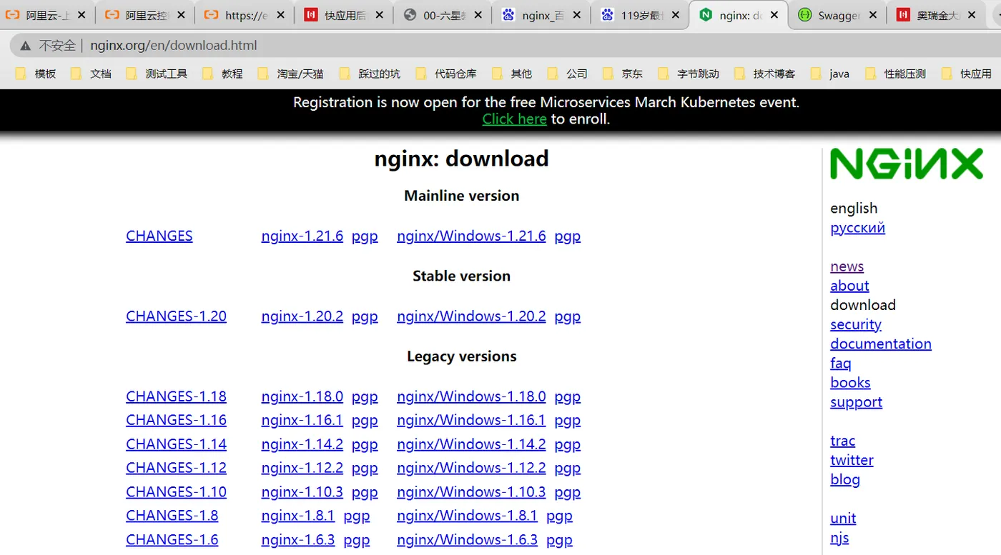Open the CHANGES-1.12 link
Image resolution: width=1001 pixels, height=555 pixels.
[176, 468]
